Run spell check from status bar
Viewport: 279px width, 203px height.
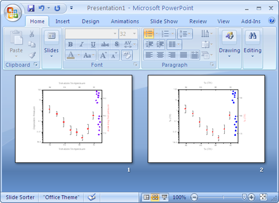click(92, 197)
